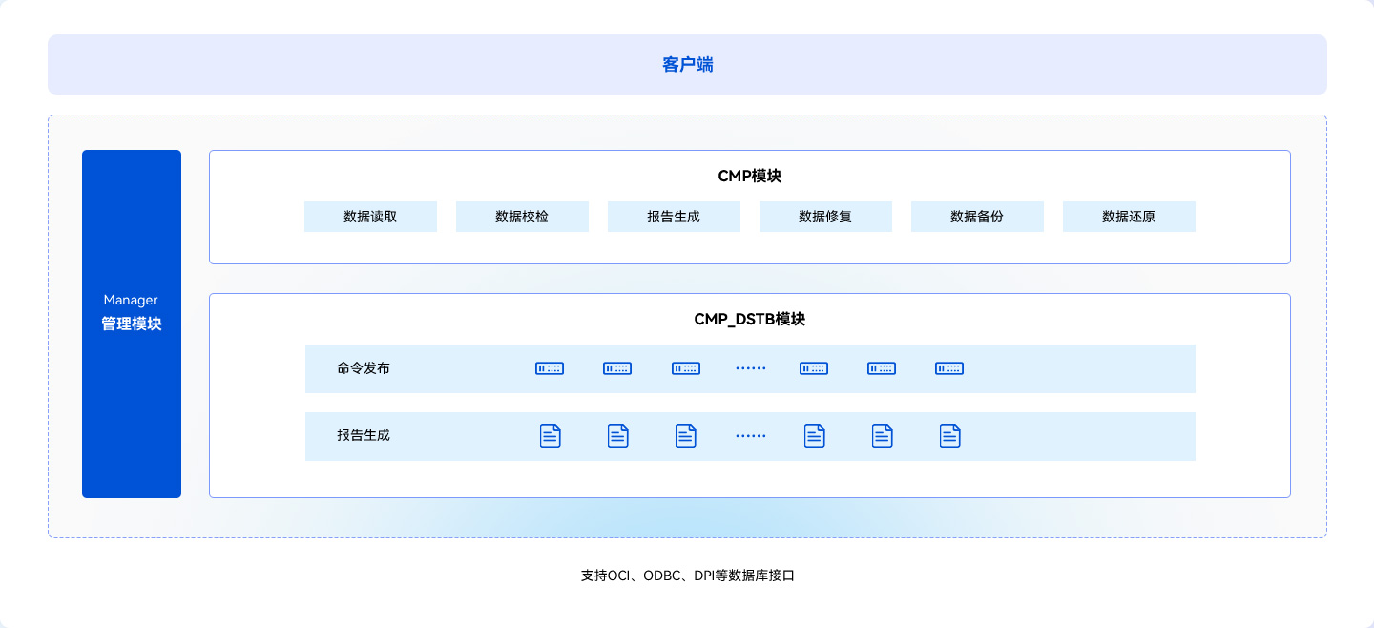This screenshot has height=628, width=1374.
Task: Click the report document icon just before the ellipsis
Action: click(685, 434)
